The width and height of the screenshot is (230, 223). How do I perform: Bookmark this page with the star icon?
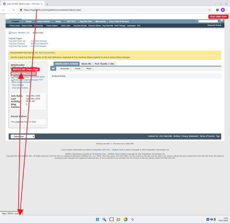[x=209, y=10]
